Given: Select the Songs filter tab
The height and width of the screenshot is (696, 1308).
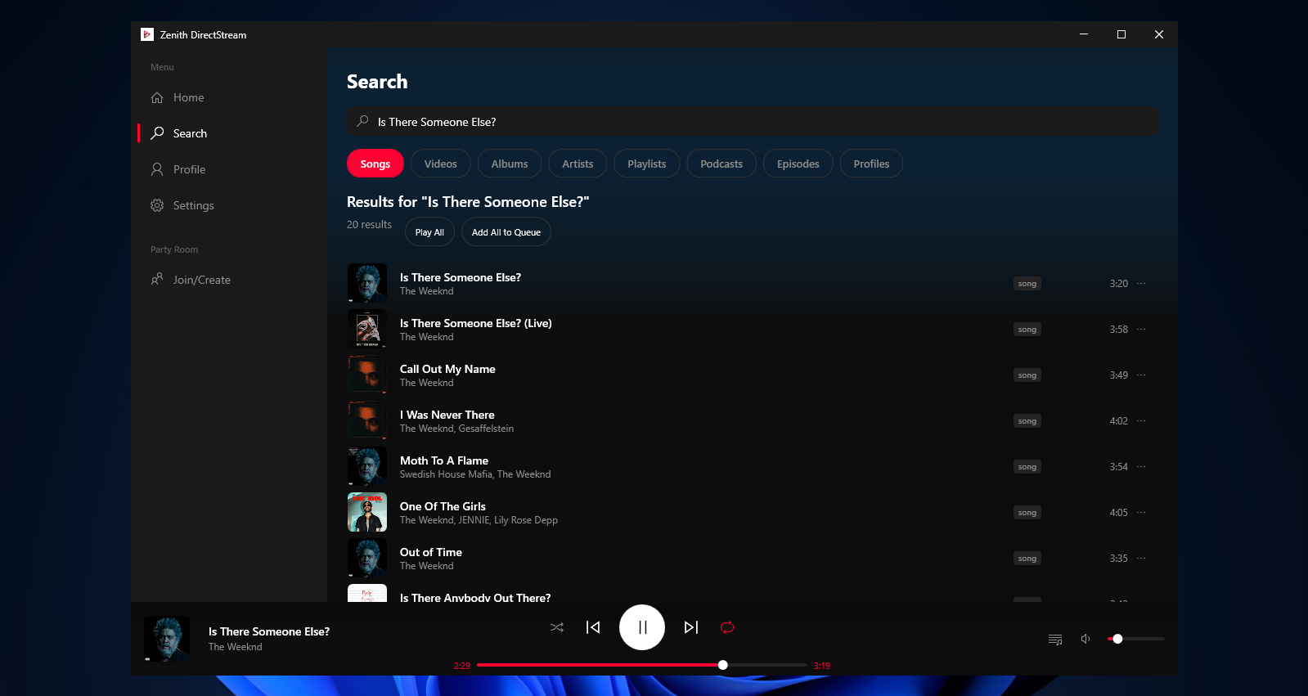Looking at the screenshot, I should click(x=375, y=164).
